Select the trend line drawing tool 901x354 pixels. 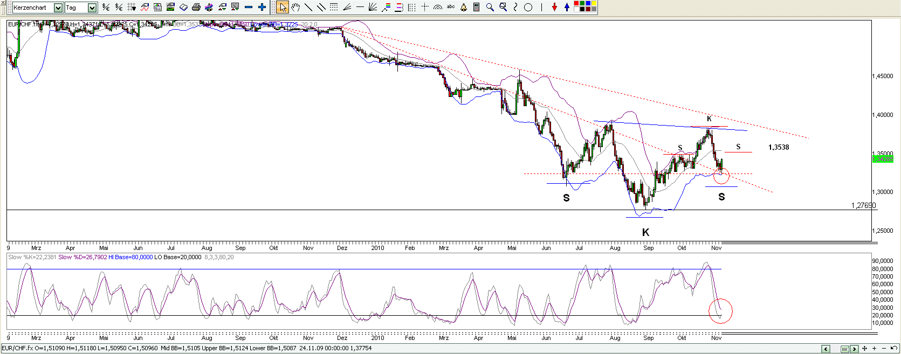pyautogui.click(x=308, y=7)
